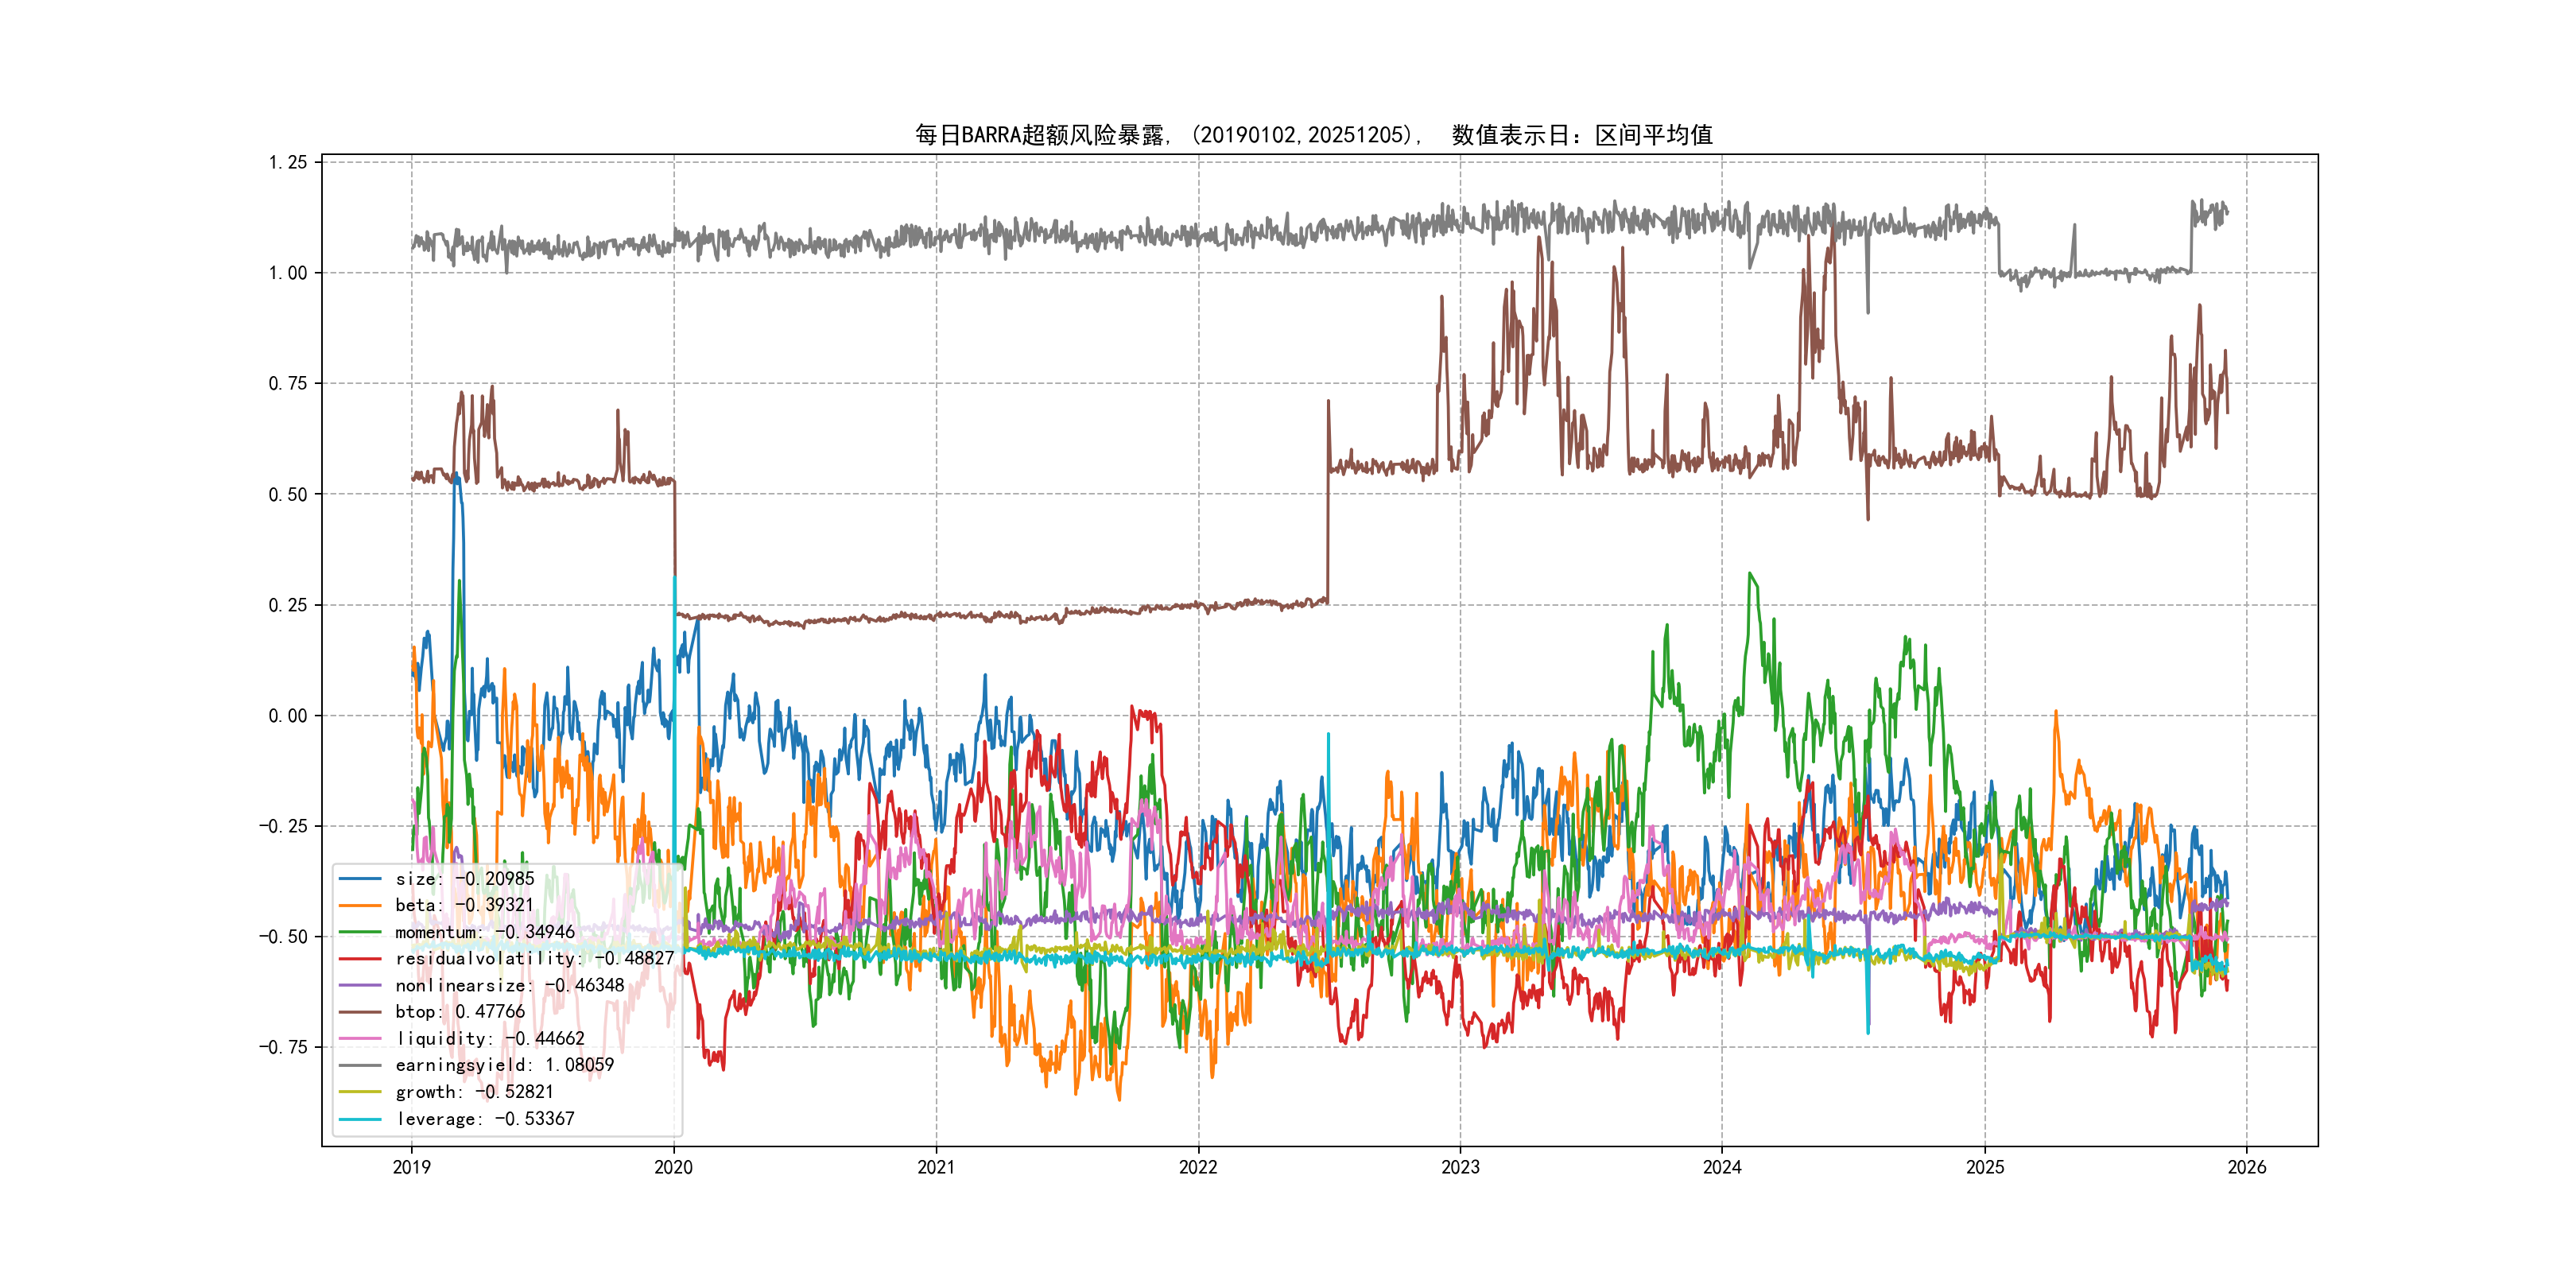The width and height of the screenshot is (2576, 1288).
Task: Click the green momentum legend line sample
Action: (x=360, y=932)
